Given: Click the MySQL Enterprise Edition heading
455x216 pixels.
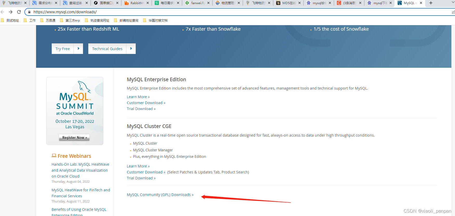Looking at the screenshot, I should click(157, 79).
